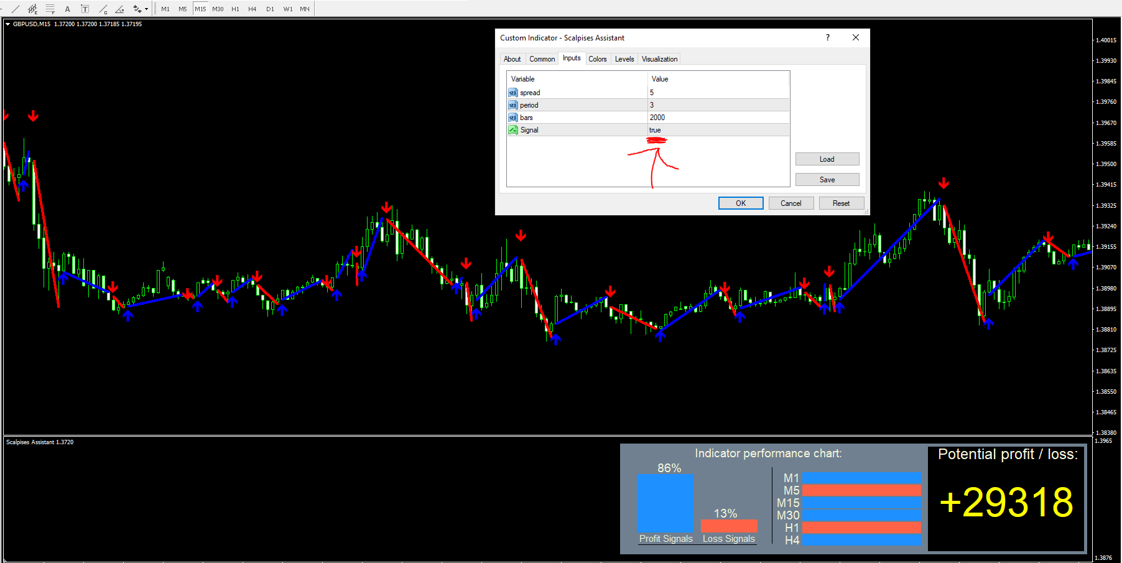Click the Signal variable boolean icon
Screen dimensions: 1122x563
click(513, 130)
